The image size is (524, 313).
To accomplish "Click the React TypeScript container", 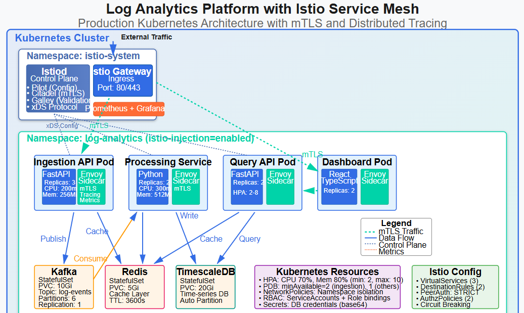I will click(x=339, y=187).
